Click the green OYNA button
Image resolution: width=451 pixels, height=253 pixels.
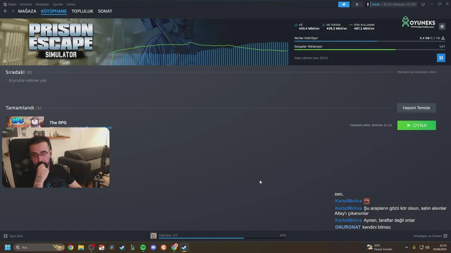(x=416, y=125)
